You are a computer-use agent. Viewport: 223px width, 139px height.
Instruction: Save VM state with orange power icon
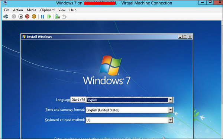(x=34, y=16)
